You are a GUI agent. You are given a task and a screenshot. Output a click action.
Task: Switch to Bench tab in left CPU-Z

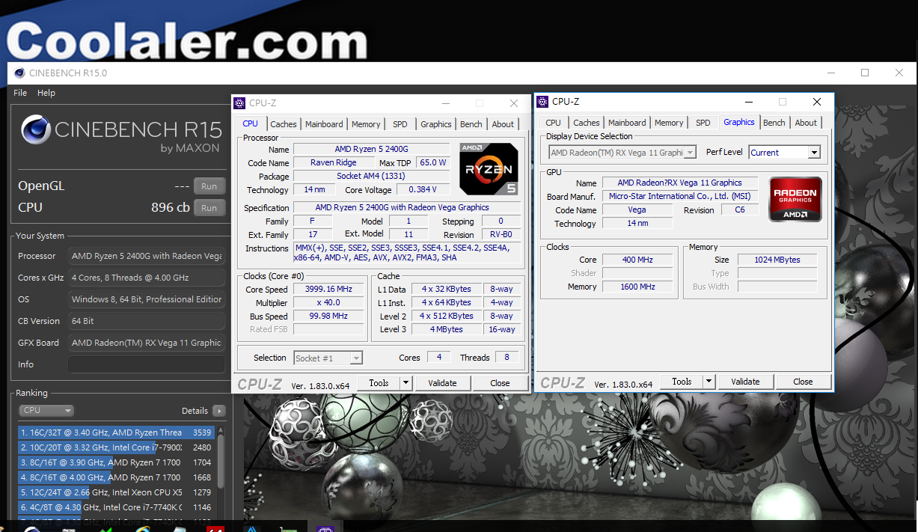[471, 124]
